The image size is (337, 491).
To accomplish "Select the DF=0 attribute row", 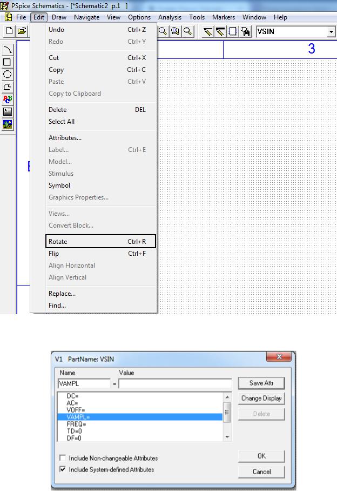I will pos(140,438).
